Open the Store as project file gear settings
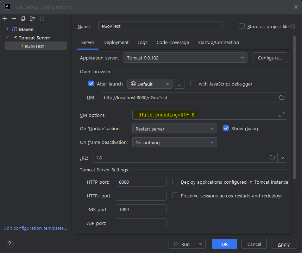Screen dimensions: 302x253 click(x=292, y=26)
